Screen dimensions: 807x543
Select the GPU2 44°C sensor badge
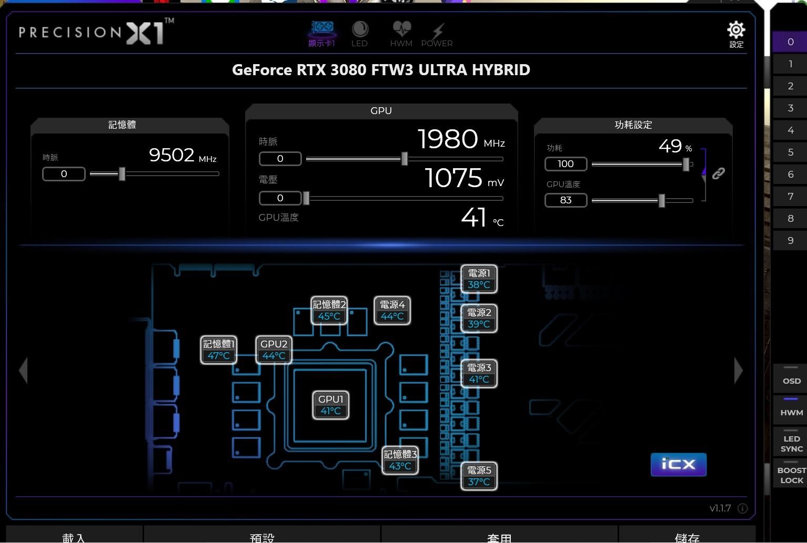tap(274, 350)
